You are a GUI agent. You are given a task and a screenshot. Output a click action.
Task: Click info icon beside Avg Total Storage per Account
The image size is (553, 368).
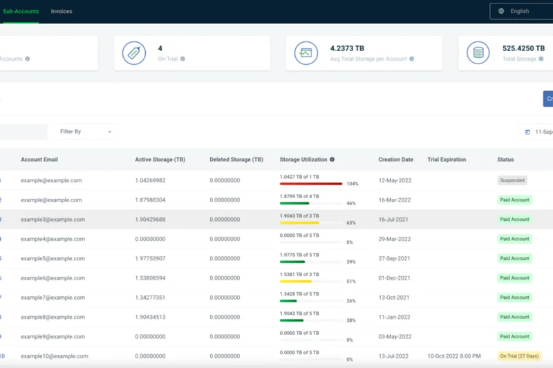point(412,59)
